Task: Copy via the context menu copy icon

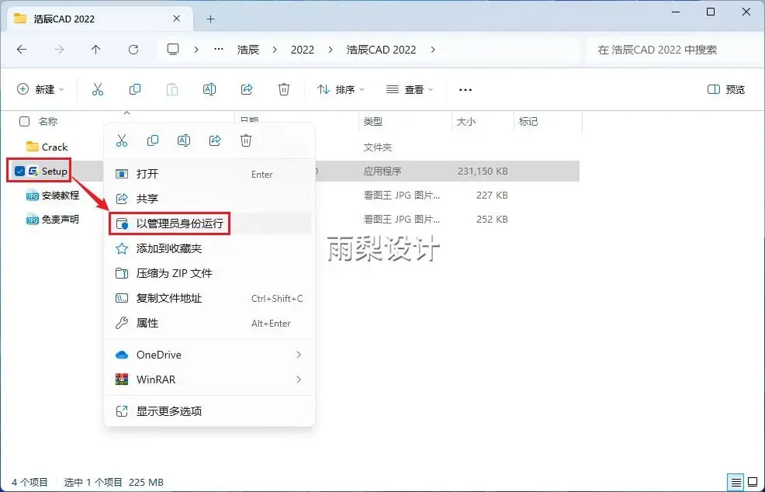Action: click(153, 140)
